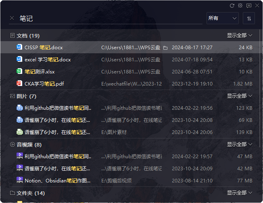This screenshot has height=203, width=263.
Task: Select Notion、Obsidian笔记作图 video name
Action: pyautogui.click(x=58, y=181)
